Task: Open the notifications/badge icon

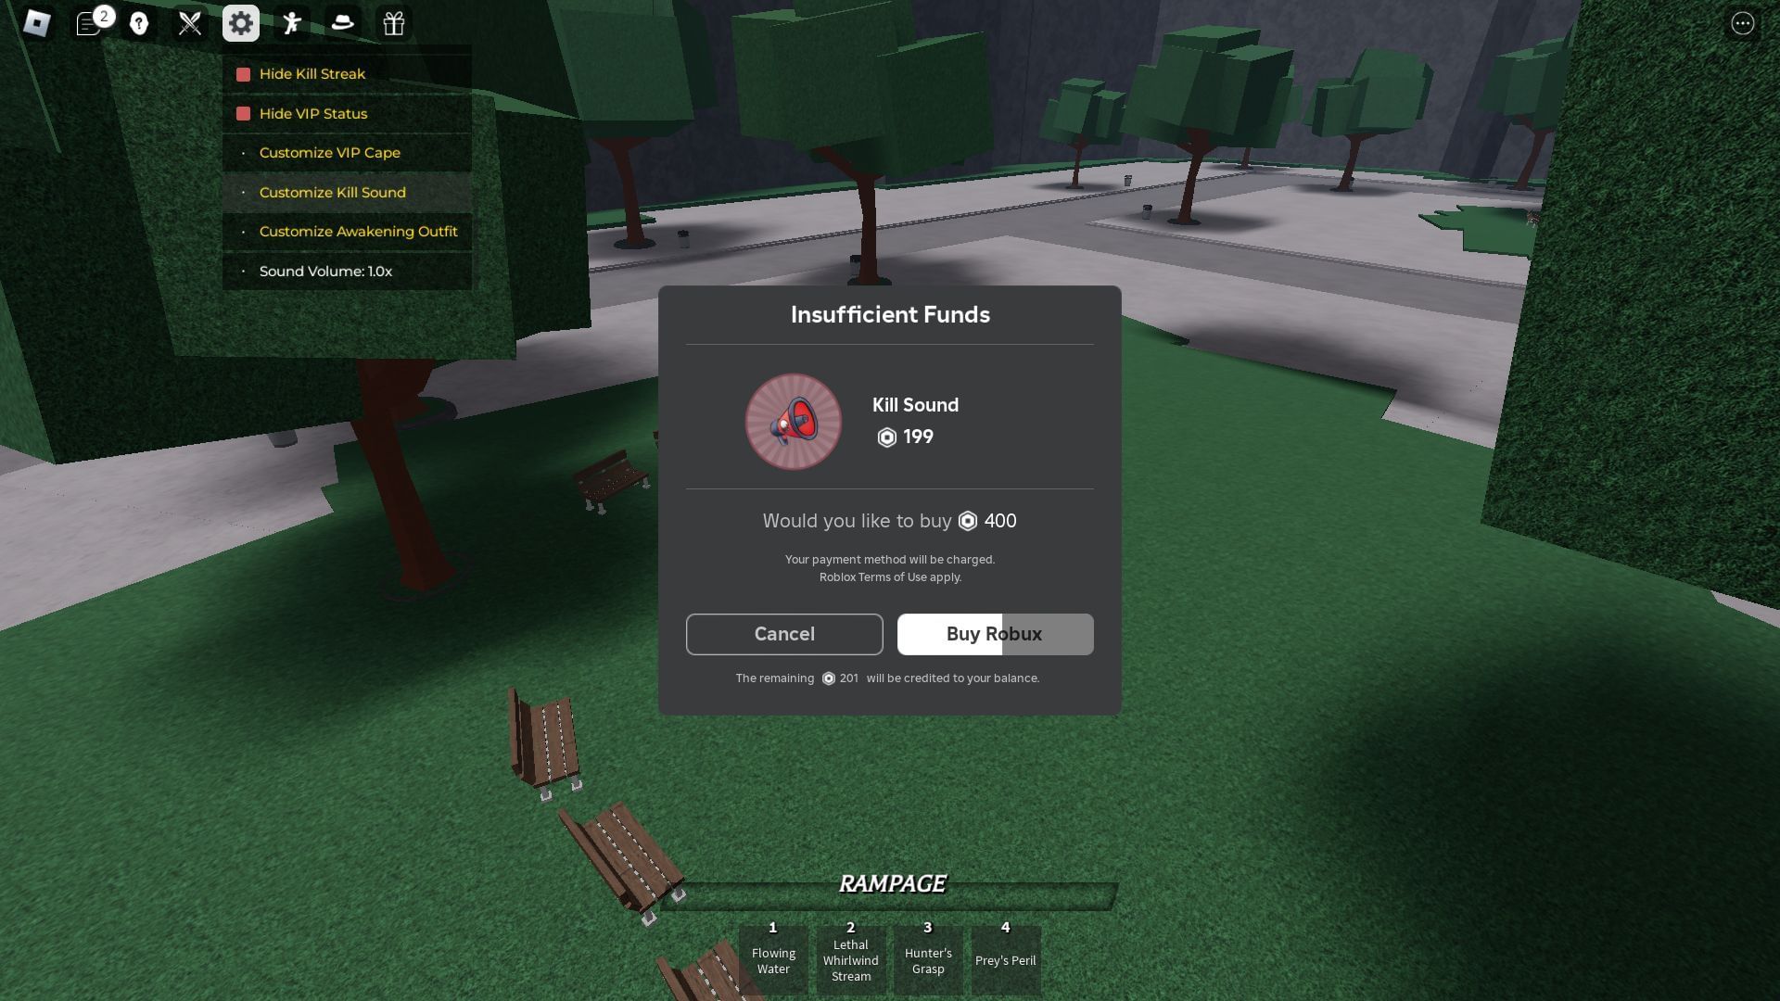Action: [x=89, y=22]
